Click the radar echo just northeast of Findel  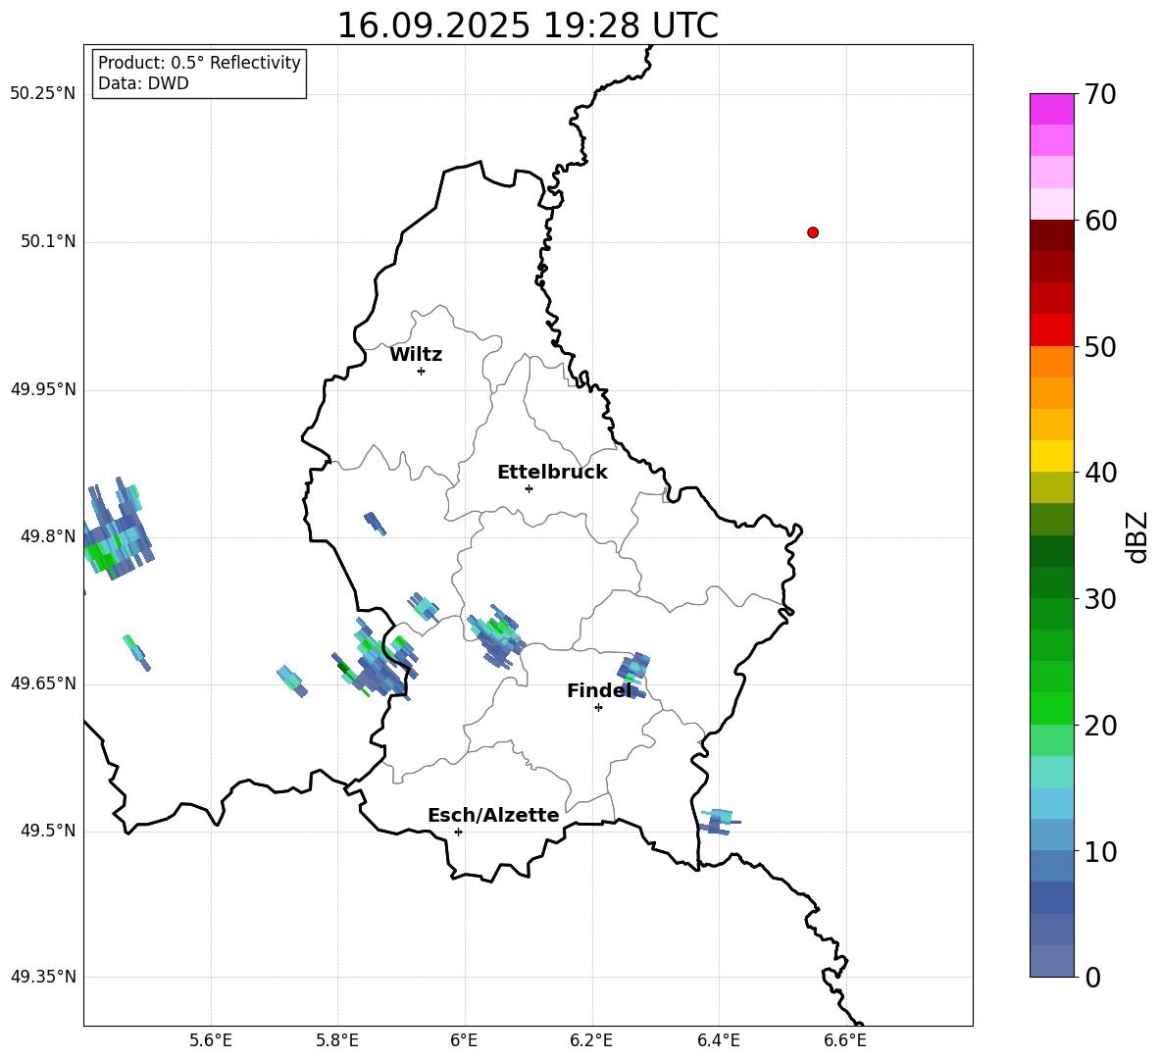pos(634,675)
